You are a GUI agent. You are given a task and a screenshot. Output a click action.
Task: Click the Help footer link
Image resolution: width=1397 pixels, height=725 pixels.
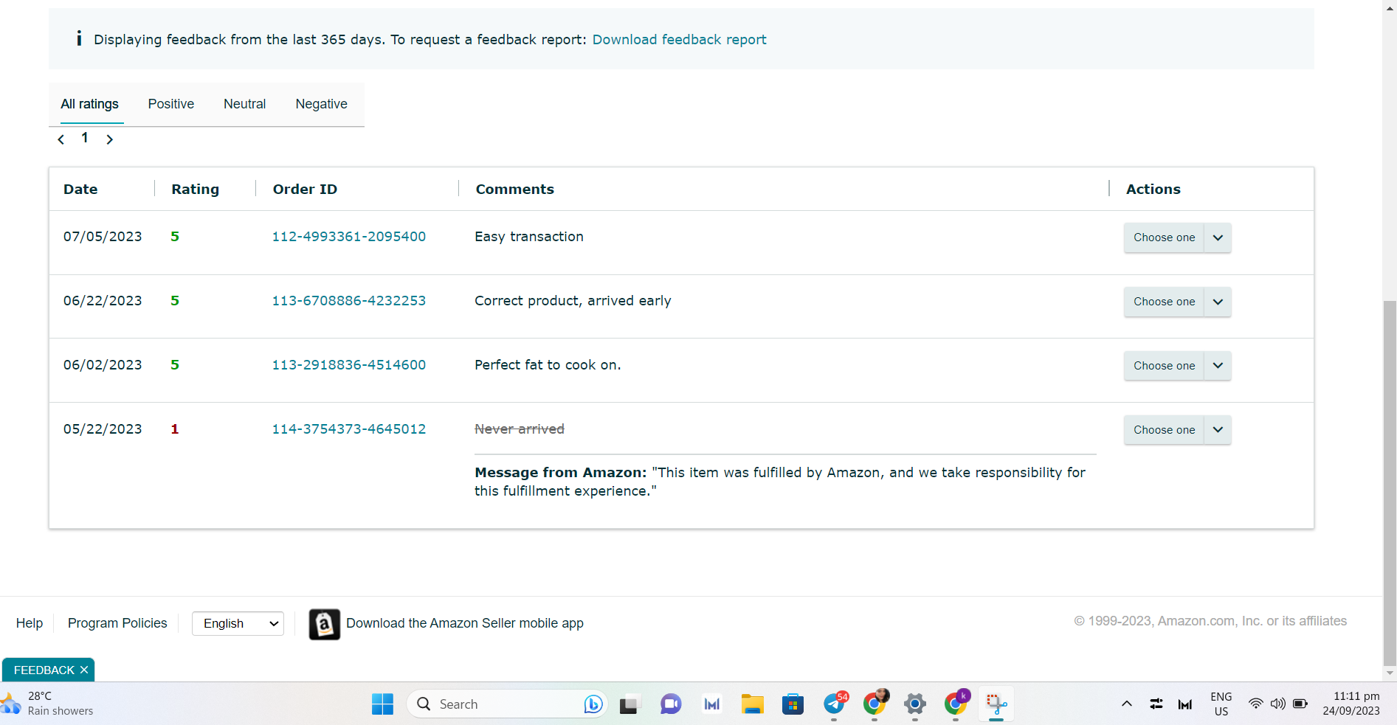[30, 623]
